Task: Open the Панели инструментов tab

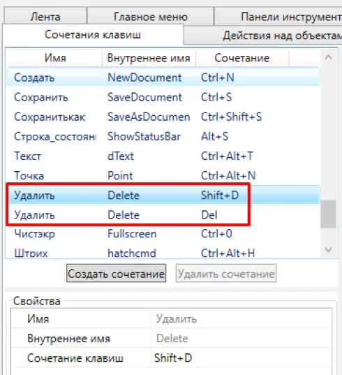Action: [x=278, y=17]
